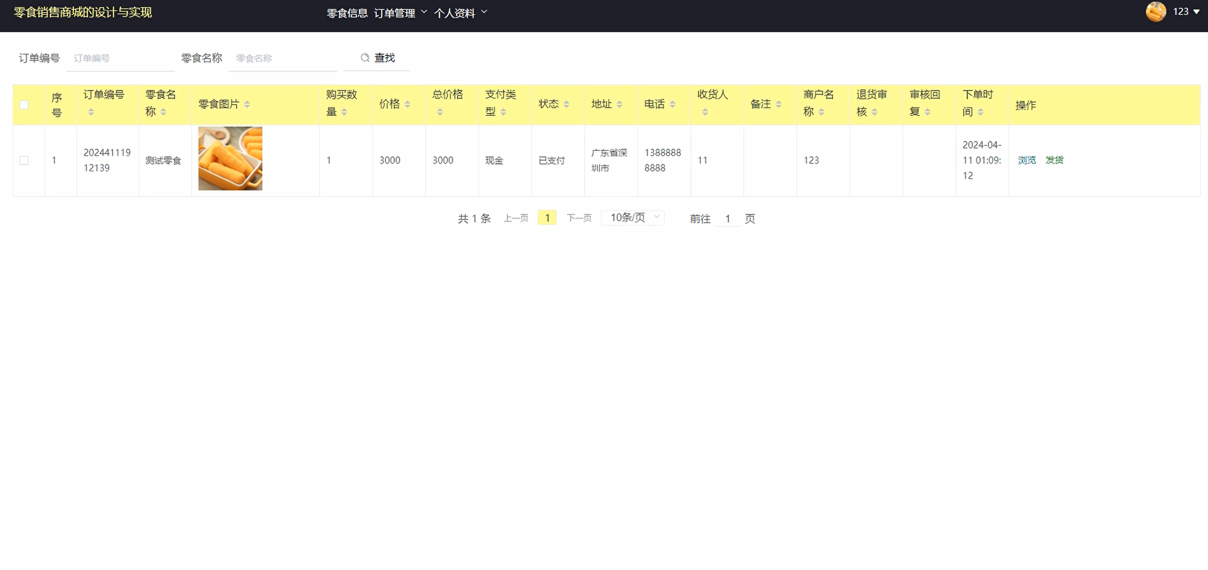Open the 10条/页 page size dropdown
Screen dimensions: 1208x570
(633, 218)
